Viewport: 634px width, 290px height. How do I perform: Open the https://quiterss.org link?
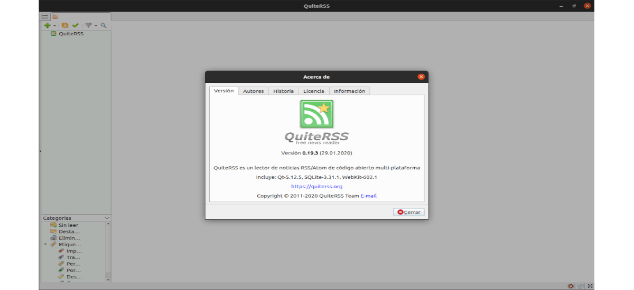[x=317, y=186]
